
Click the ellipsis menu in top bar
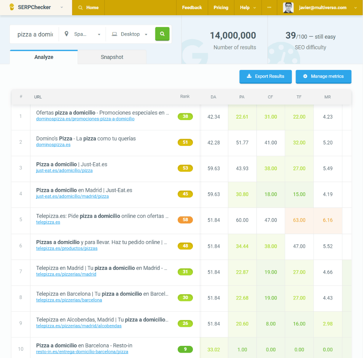click(269, 7)
